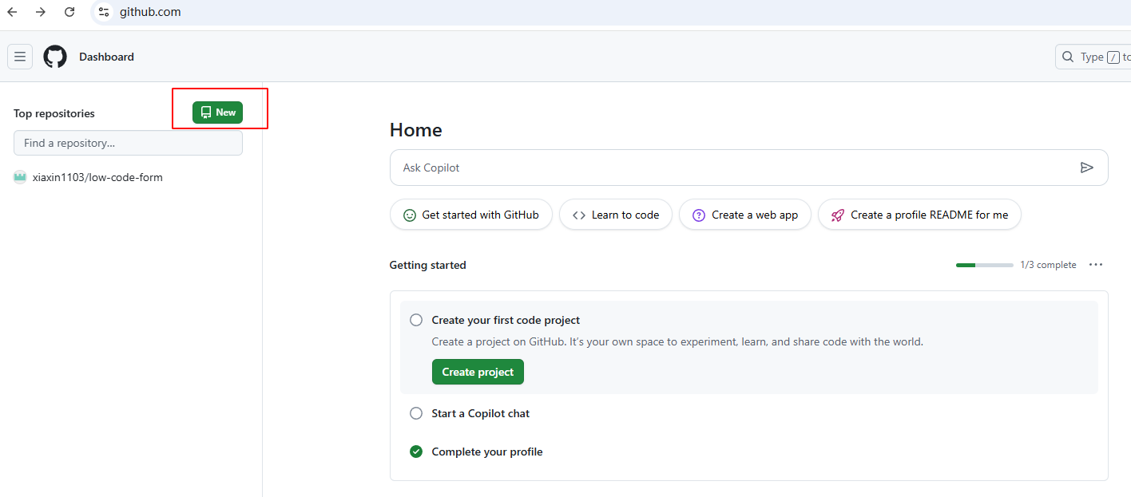Toggle Create your first code project circle
The height and width of the screenshot is (497, 1131).
(x=416, y=320)
